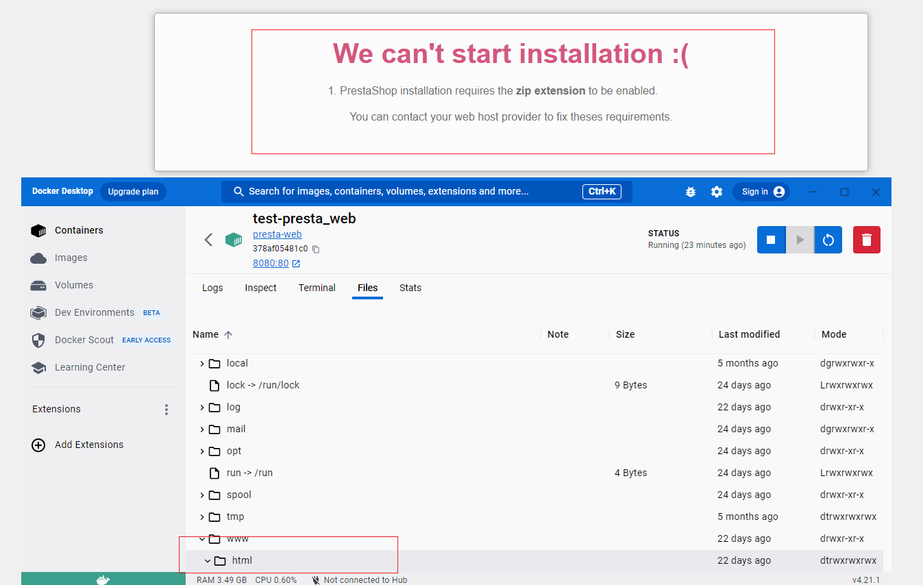Switch to the Inspect tab
This screenshot has width=923, height=585.
point(260,288)
